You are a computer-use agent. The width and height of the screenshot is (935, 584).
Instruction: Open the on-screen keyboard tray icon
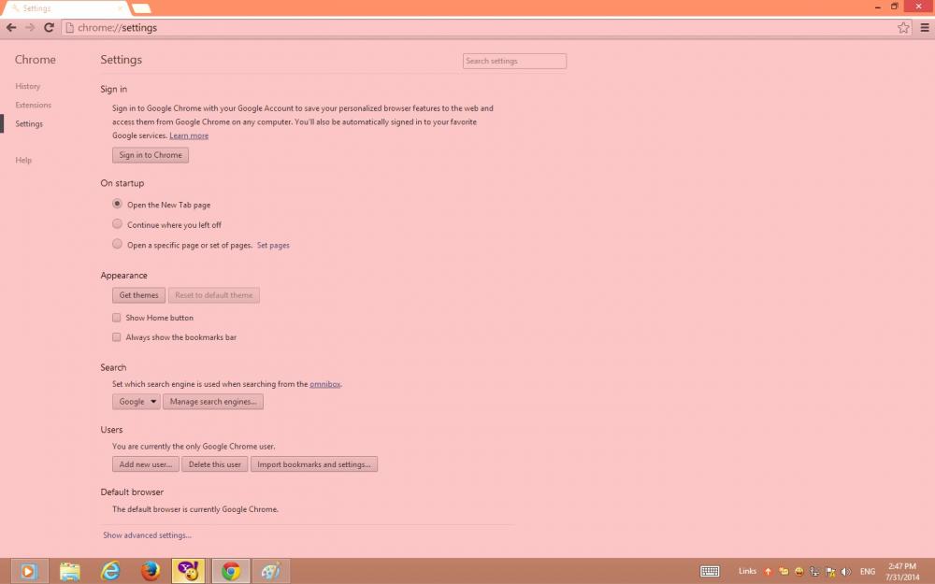pos(710,571)
